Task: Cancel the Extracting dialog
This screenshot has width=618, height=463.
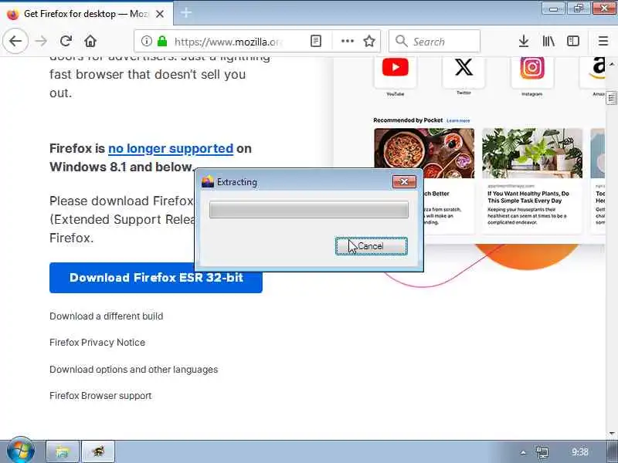Action: click(x=372, y=246)
